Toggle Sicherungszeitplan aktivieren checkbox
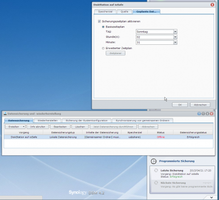 [x=100, y=21]
